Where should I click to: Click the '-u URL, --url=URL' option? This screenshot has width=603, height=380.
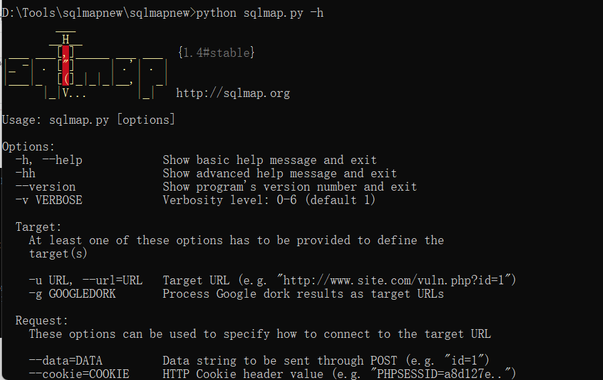86,280
